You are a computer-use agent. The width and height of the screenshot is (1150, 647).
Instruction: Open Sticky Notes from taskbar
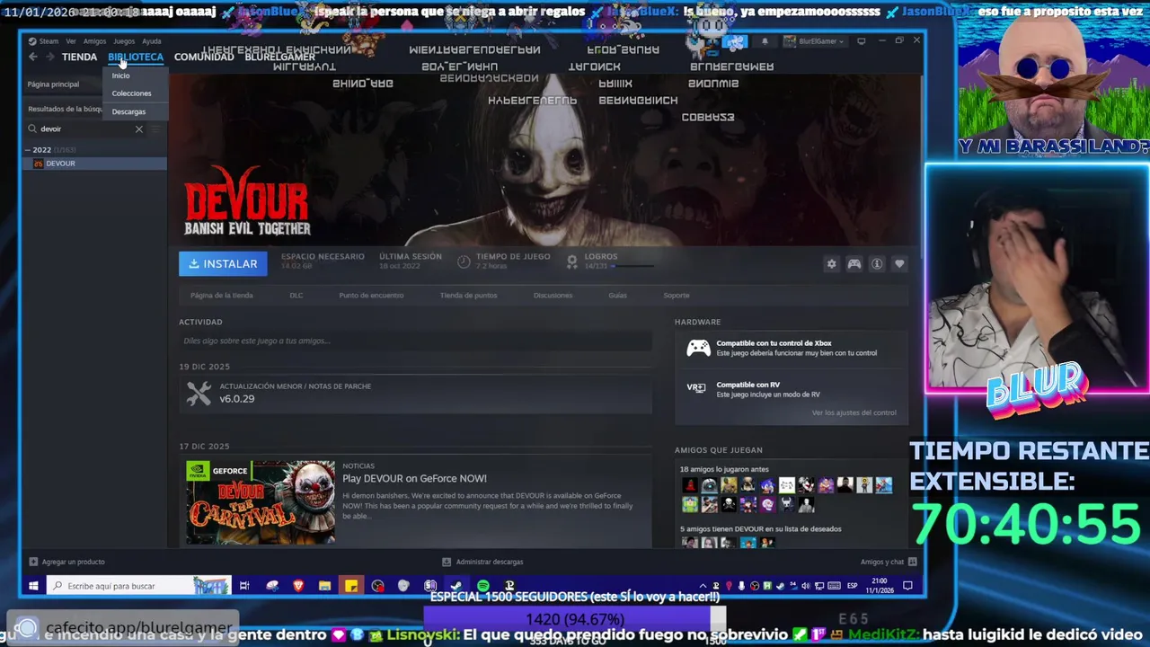[351, 586]
